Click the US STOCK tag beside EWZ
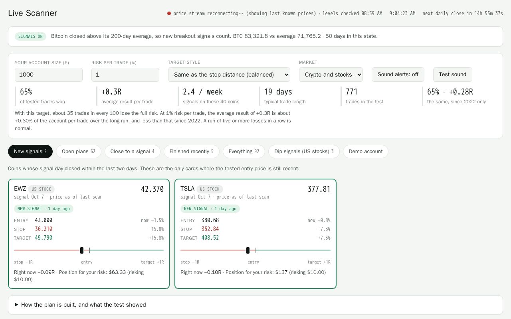Image resolution: width=511 pixels, height=319 pixels. click(x=42, y=189)
